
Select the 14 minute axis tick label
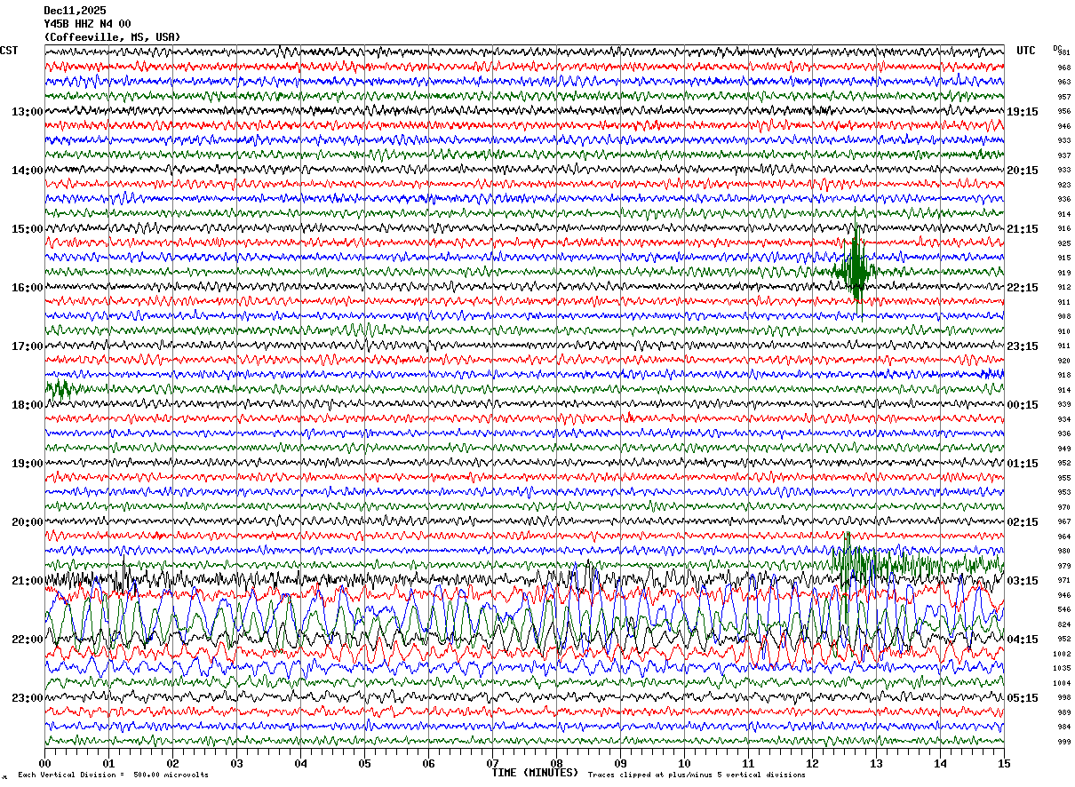940,763
